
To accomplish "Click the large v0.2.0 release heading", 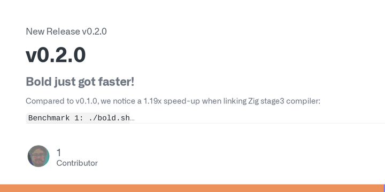I will pos(56,55).
